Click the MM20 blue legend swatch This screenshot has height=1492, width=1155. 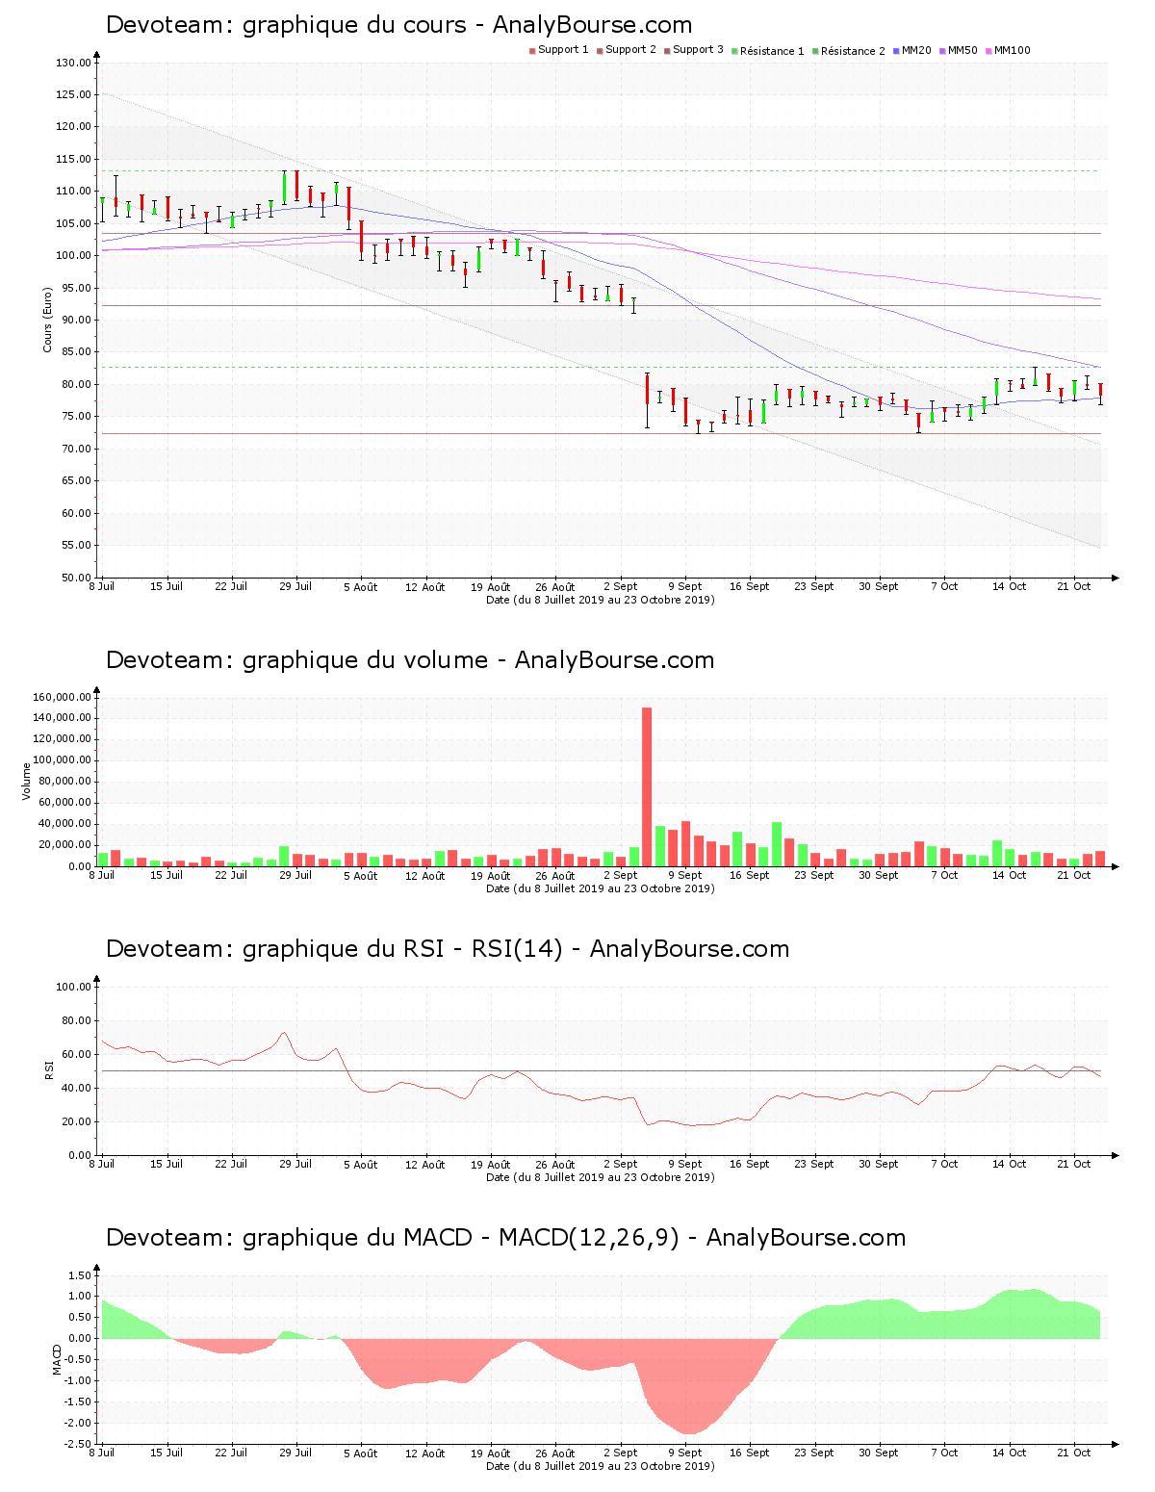pyautogui.click(x=896, y=51)
